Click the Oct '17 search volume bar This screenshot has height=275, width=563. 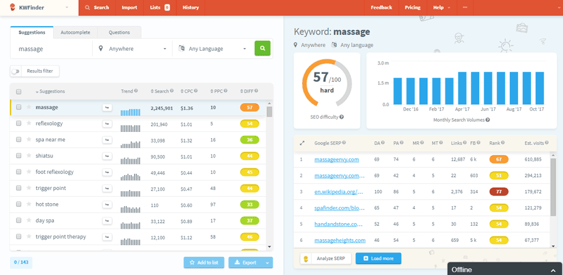pos(540,88)
